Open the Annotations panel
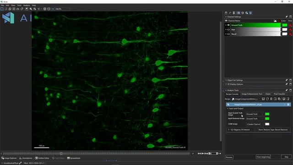Screen dimensions: 293x165 tap(26, 158)
